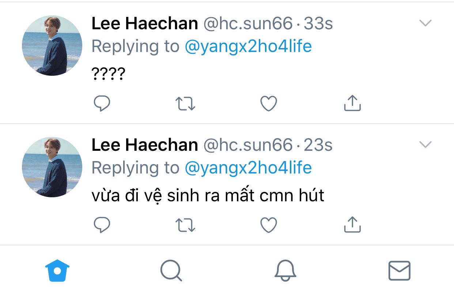Retweet the "????" tweet
Screen dimensions: 454x299
185,104
